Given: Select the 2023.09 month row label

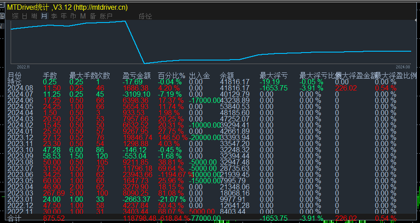Looking at the screenshot, I should click(20, 156).
